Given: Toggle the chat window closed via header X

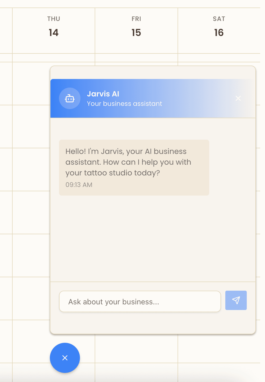Looking at the screenshot, I should (x=238, y=98).
